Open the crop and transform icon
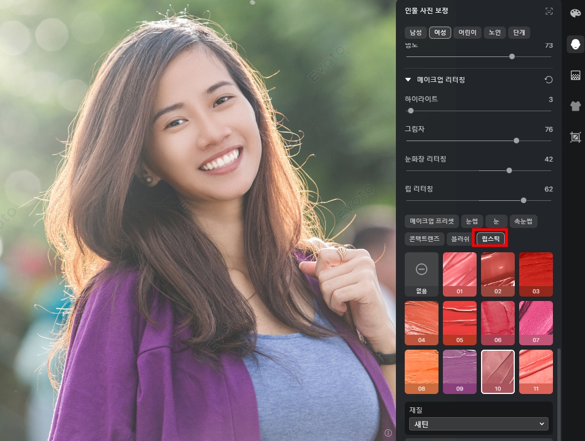 pyautogui.click(x=575, y=137)
